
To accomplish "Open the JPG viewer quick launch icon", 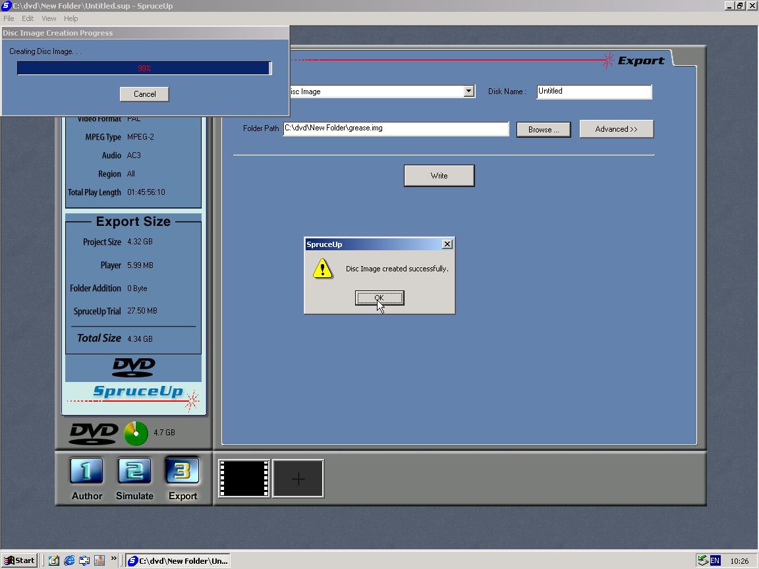I will coord(99,560).
